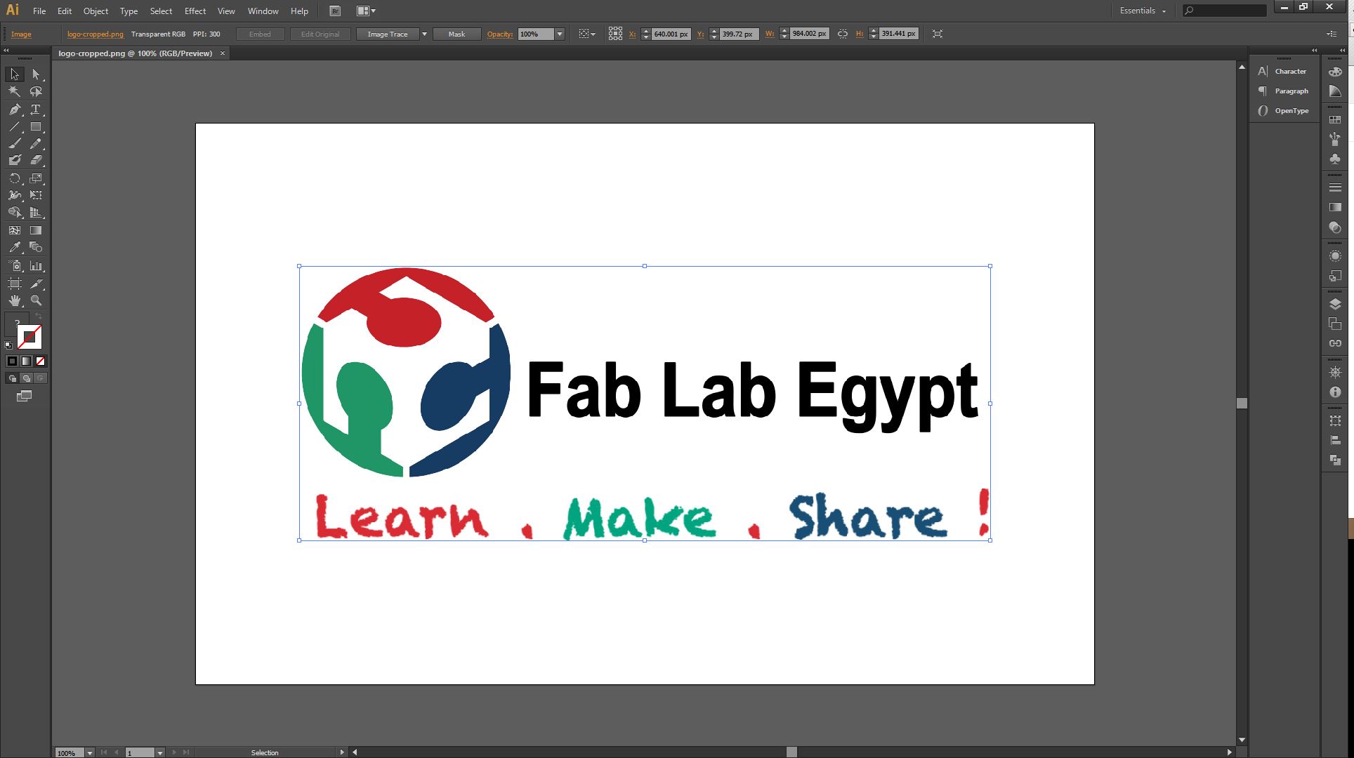
Task: Choose the Hand tool
Action: pos(14,300)
